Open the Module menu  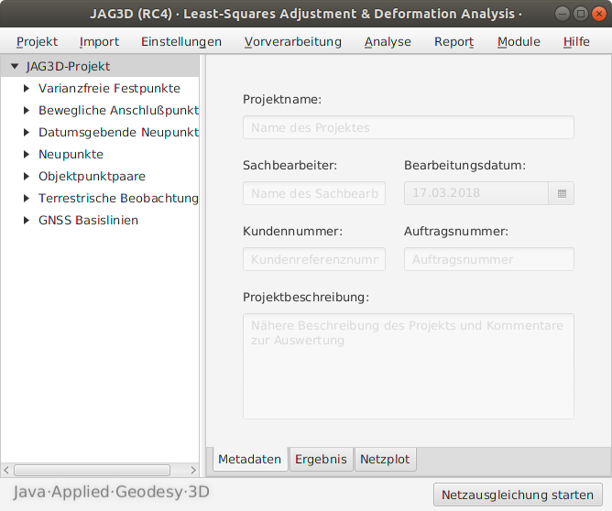point(519,42)
